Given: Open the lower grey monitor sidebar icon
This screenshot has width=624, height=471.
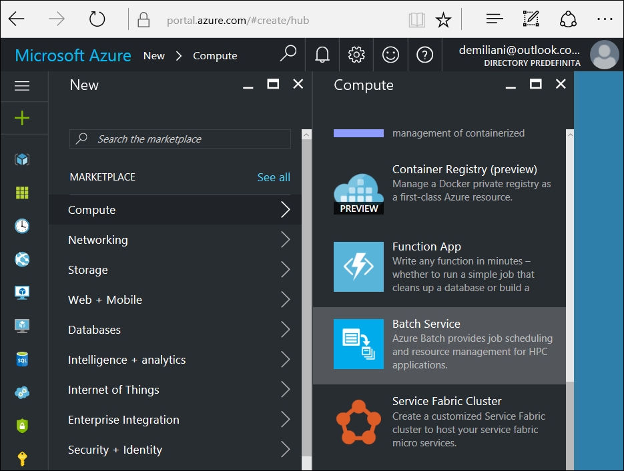Looking at the screenshot, I should point(22,326).
